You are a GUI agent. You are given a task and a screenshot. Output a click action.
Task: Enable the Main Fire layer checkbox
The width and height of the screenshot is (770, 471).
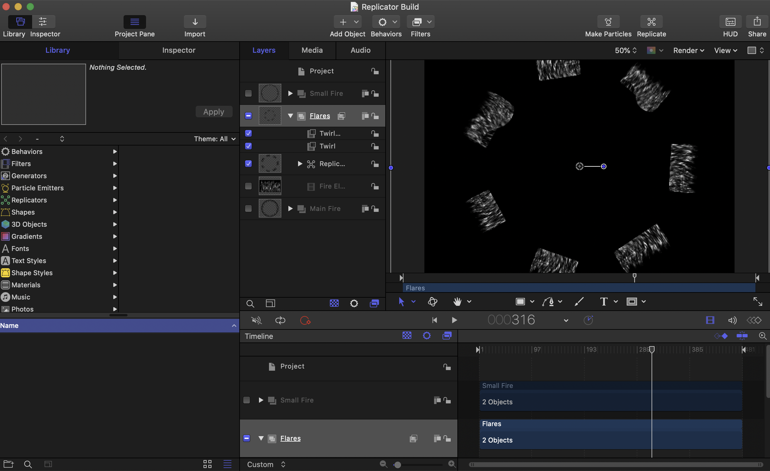click(x=248, y=209)
